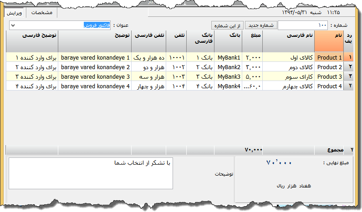Select the هزار و چهار phone cell

149,86
